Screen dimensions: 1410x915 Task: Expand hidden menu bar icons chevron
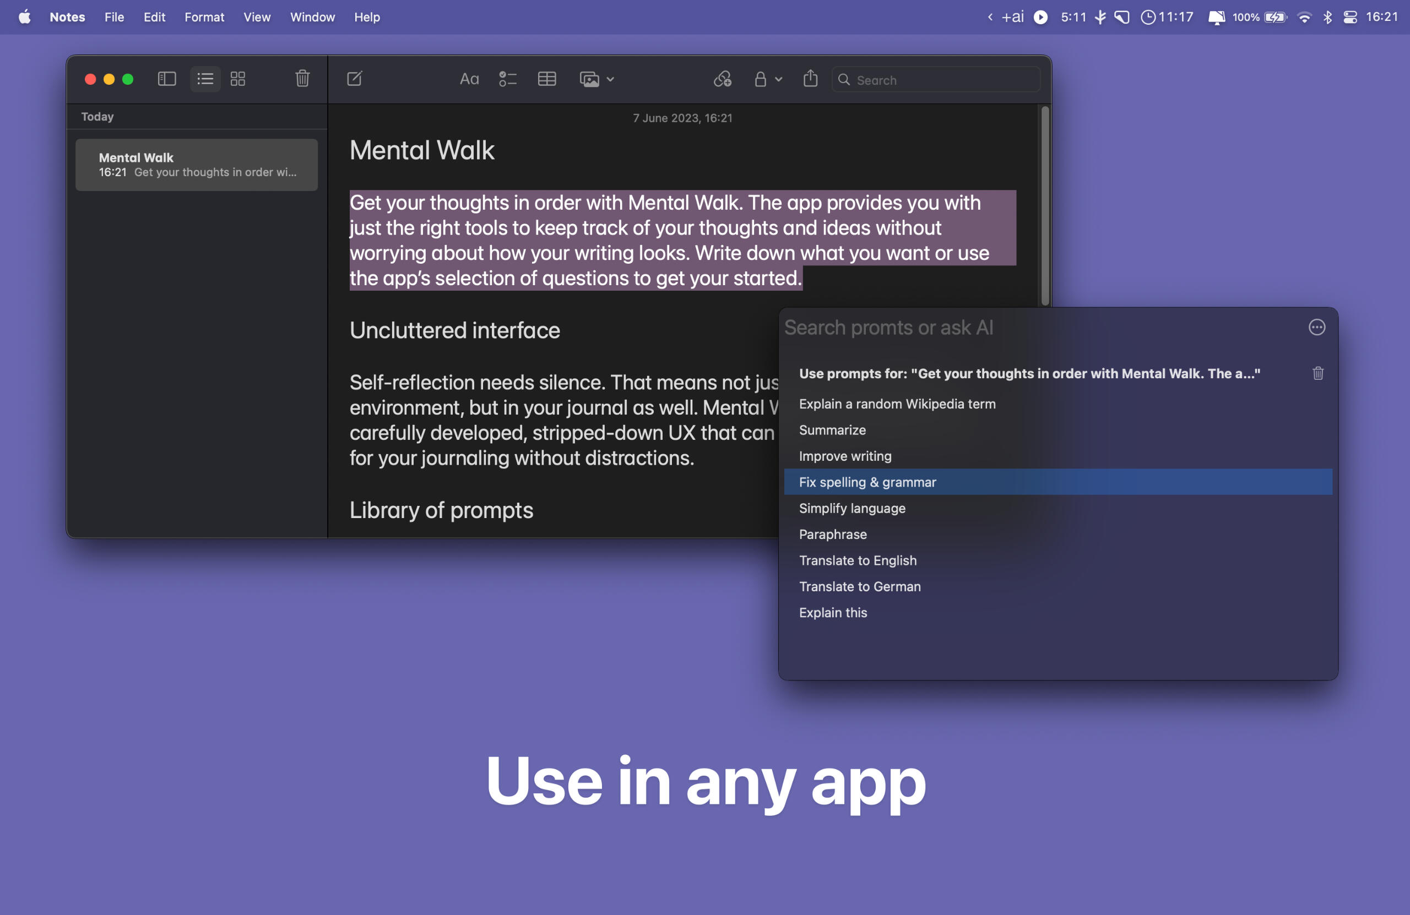pyautogui.click(x=989, y=17)
